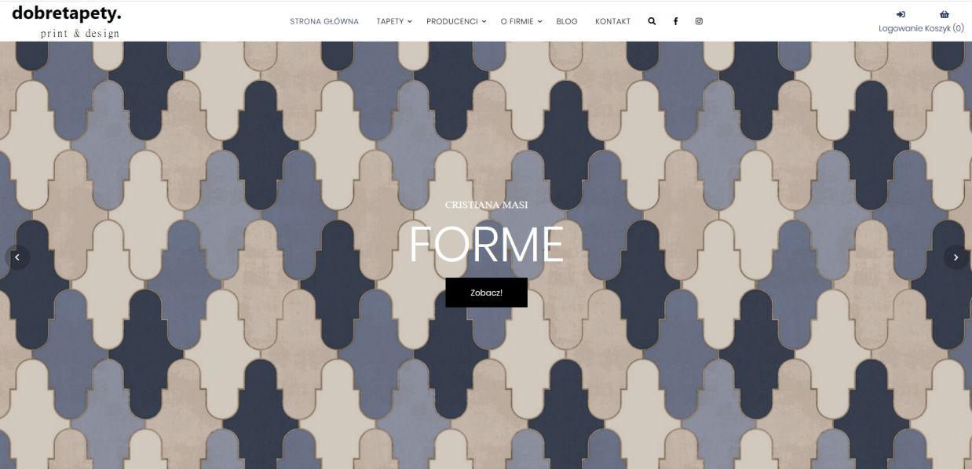Select STRONA GŁÓWNA menu item
This screenshot has width=972, height=469.
coord(324,21)
